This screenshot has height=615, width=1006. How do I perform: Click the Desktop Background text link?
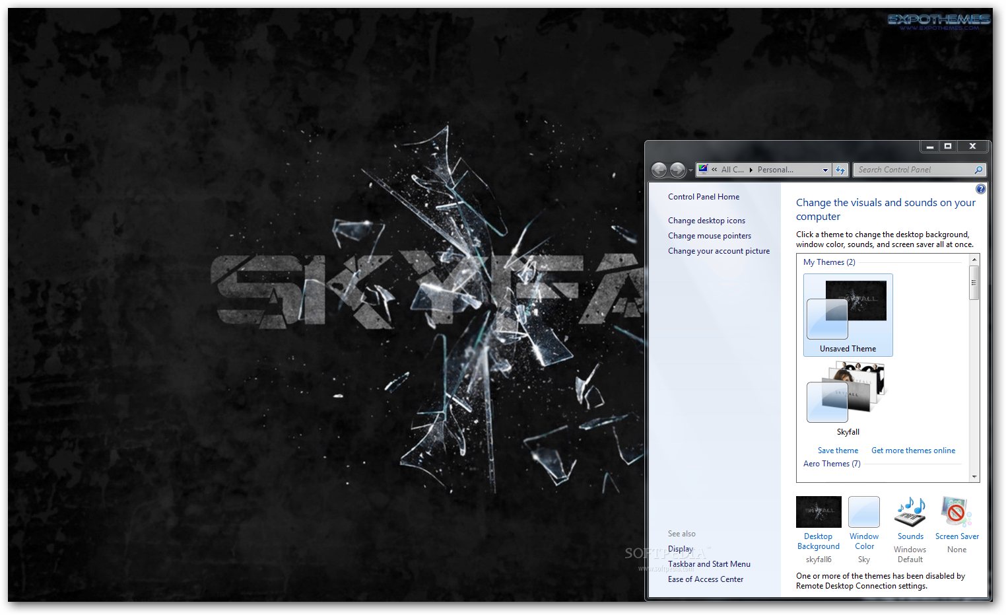(819, 542)
